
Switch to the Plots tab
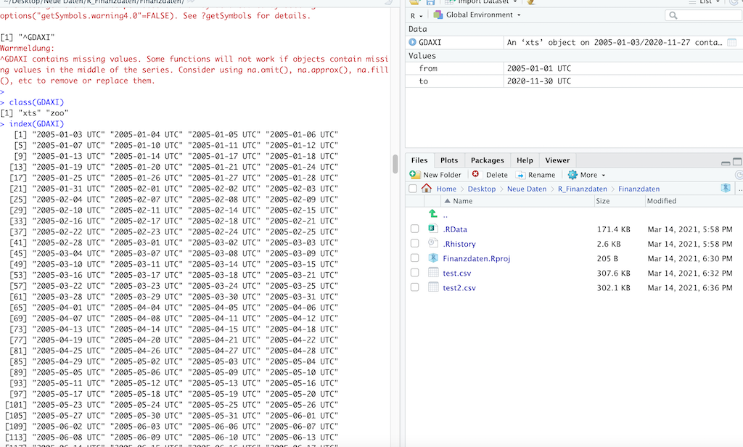coord(449,160)
